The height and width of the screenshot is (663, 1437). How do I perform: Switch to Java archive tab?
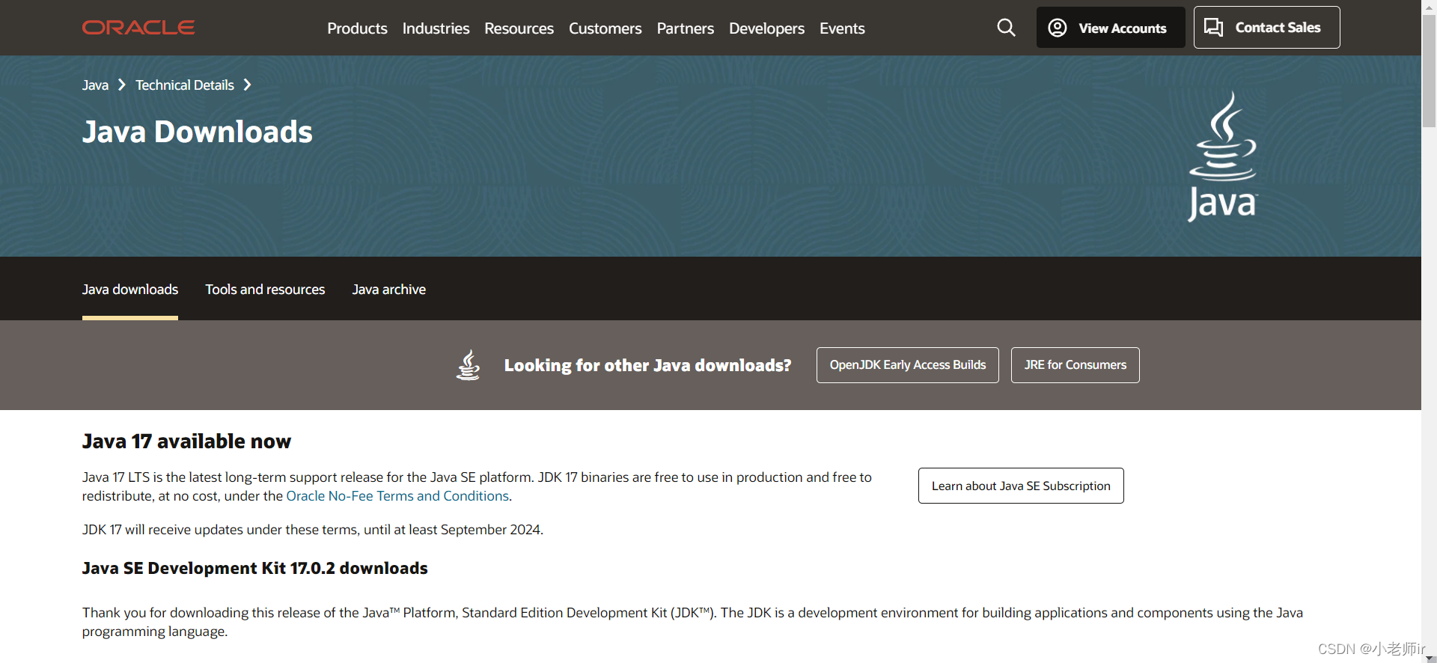point(388,290)
